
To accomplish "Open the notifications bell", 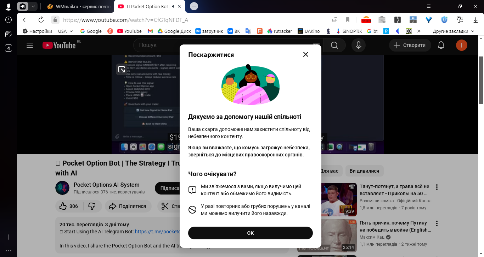I will 441,45.
